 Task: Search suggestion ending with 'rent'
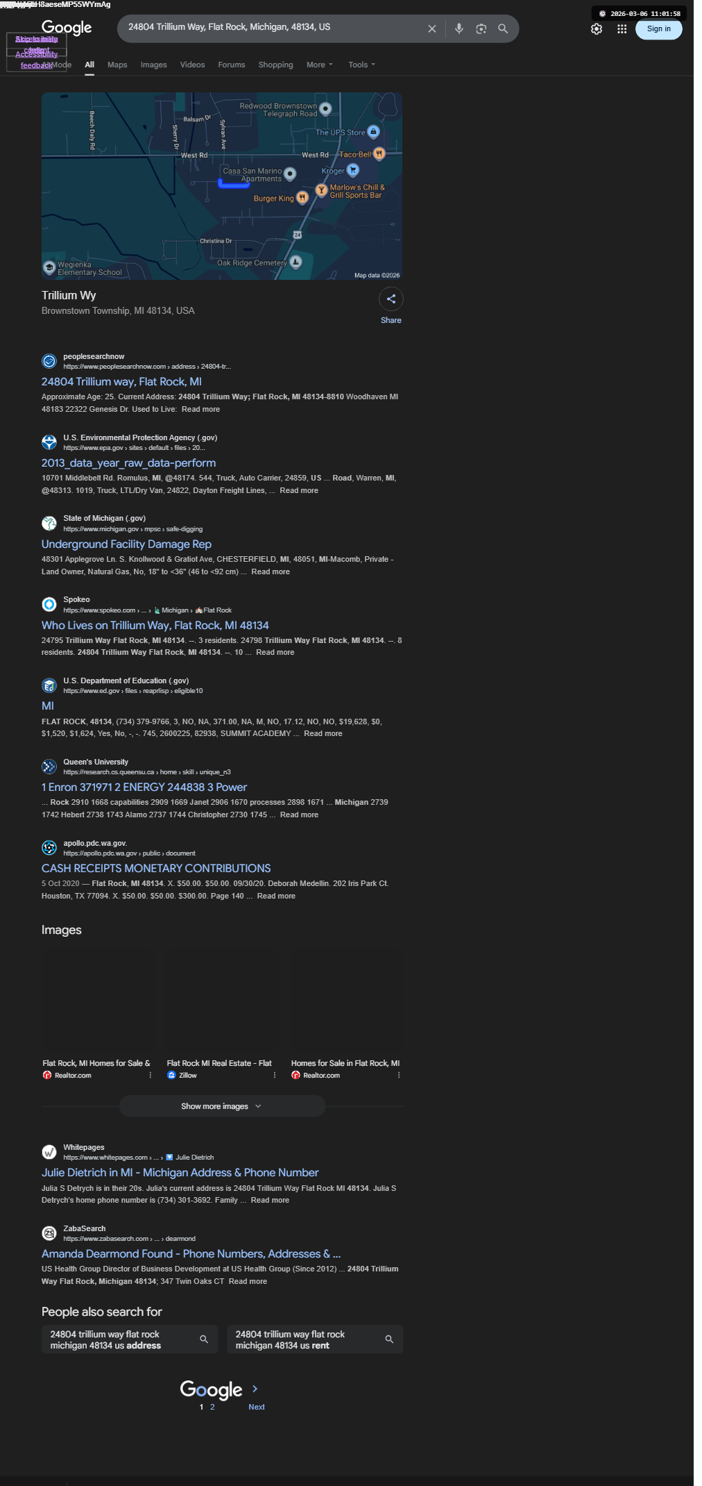[315, 1339]
